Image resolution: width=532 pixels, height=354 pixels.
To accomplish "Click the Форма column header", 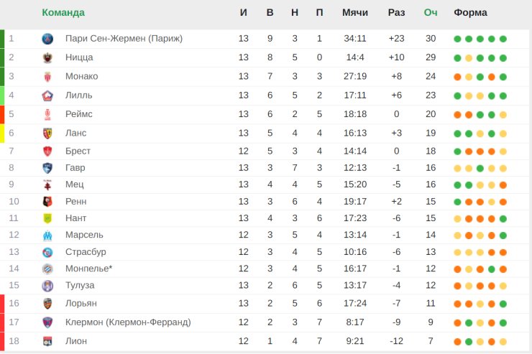I will pos(470,12).
